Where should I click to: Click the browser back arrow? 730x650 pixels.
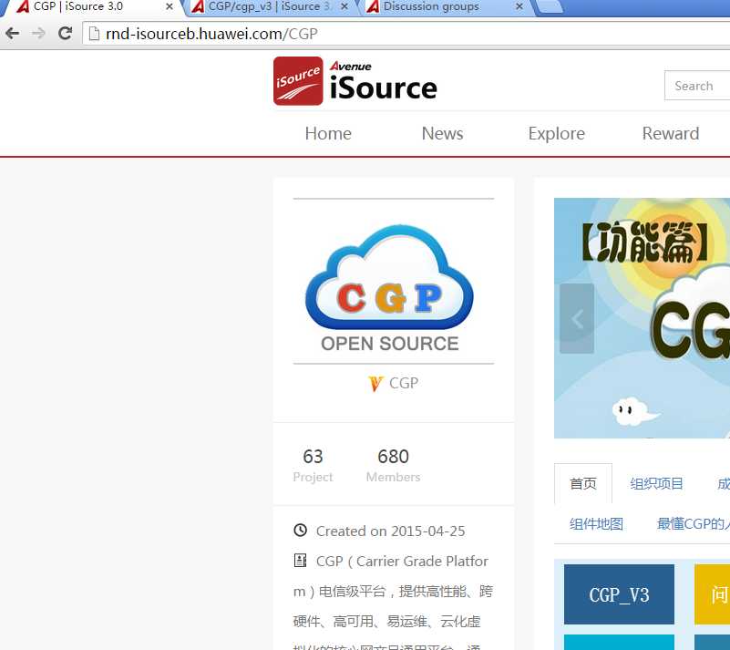click(x=13, y=33)
